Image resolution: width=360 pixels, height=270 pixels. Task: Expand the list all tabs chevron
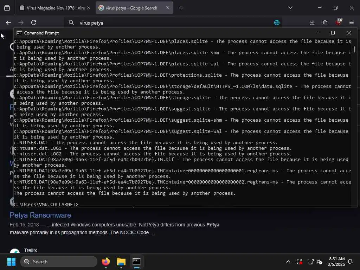pos(290,8)
